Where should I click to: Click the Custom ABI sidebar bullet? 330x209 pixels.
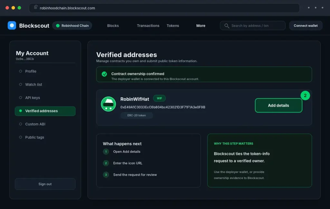pyautogui.click(x=20, y=124)
